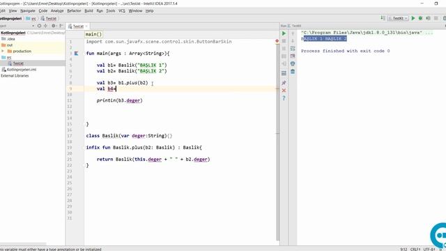
Task: Click the 9:12 cursor position in status bar
Action: click(x=403, y=249)
